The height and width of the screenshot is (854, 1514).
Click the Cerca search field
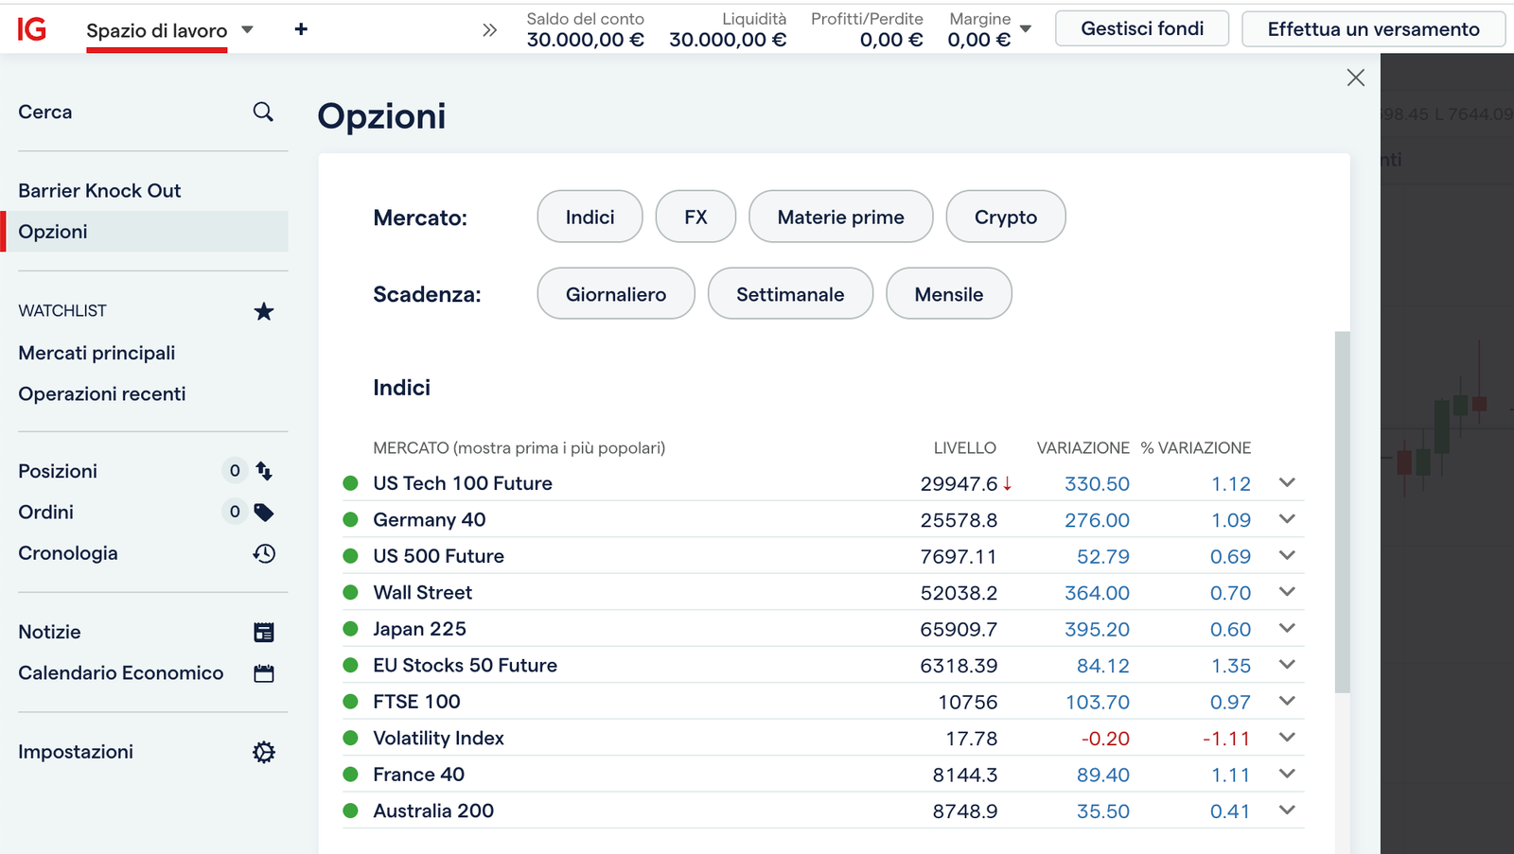(147, 112)
